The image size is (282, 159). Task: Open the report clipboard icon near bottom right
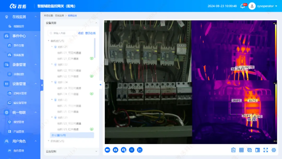point(233,150)
